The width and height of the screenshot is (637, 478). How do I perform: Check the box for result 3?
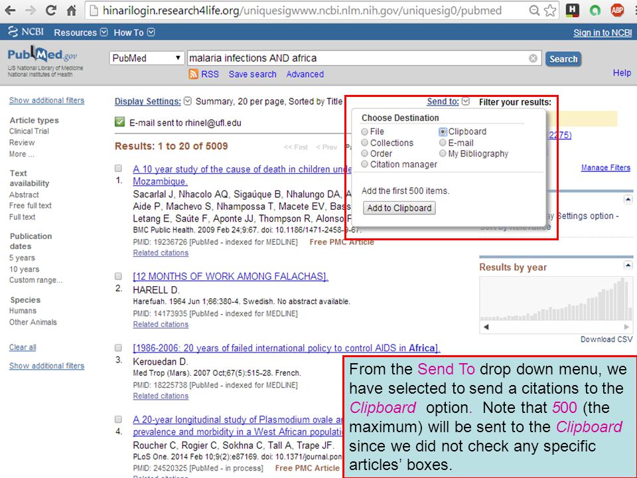point(118,348)
